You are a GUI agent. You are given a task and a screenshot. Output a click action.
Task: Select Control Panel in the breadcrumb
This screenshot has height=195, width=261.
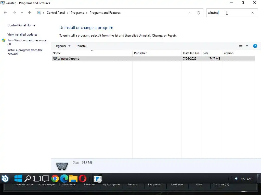pyautogui.click(x=56, y=13)
